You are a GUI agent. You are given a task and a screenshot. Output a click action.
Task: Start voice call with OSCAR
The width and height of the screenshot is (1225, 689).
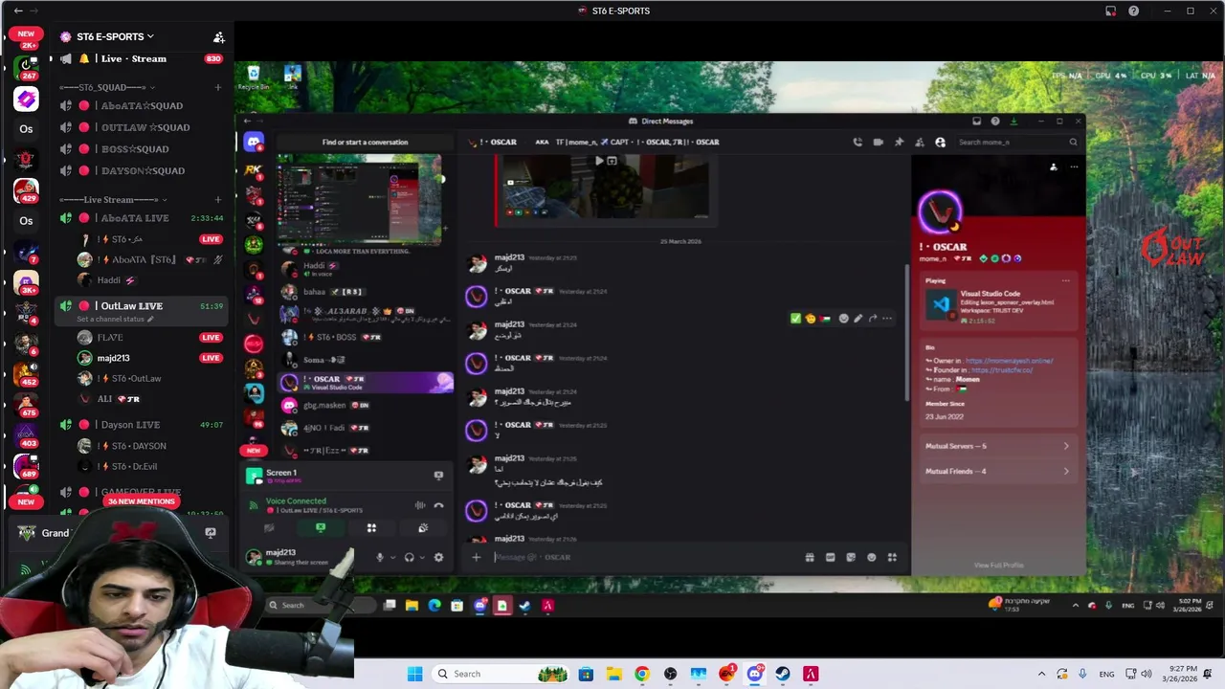tap(857, 142)
